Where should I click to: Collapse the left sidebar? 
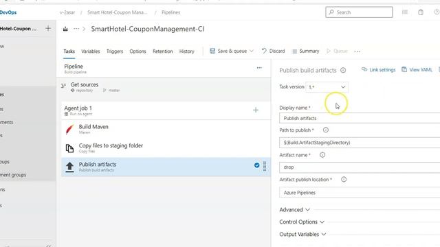(48, 246)
